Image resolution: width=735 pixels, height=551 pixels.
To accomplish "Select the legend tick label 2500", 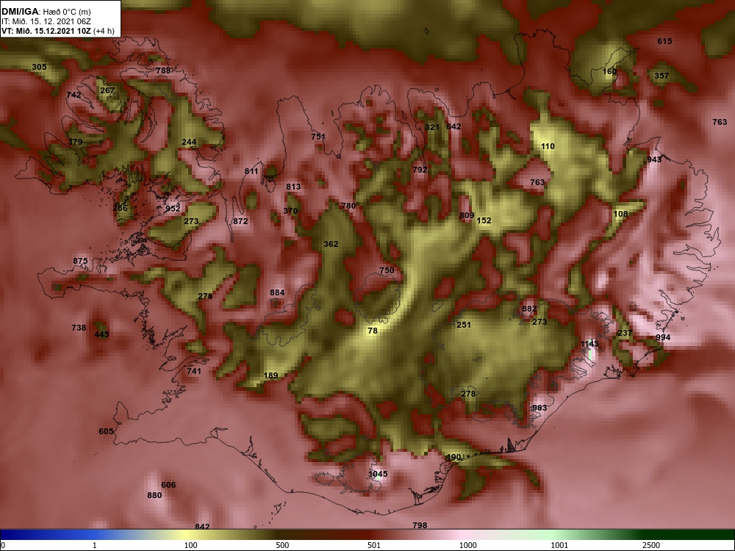I will [651, 545].
